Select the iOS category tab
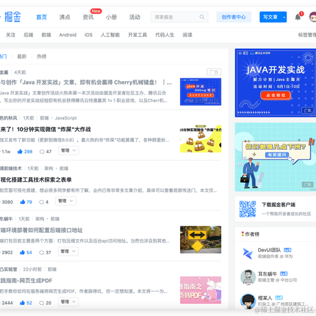Image resolution: width=316 pixels, height=316 pixels. [89, 35]
